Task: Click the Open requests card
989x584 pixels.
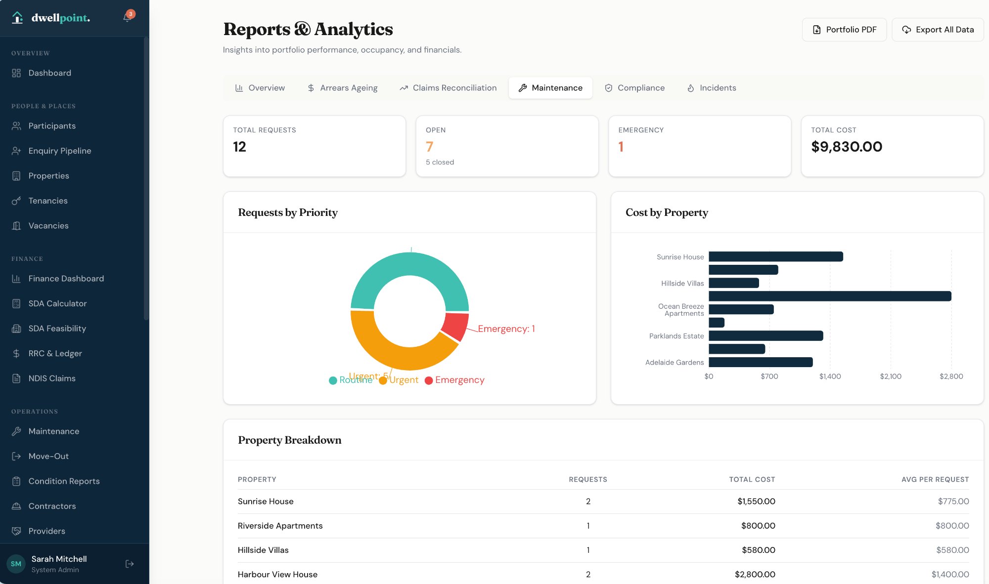Action: [x=507, y=146]
